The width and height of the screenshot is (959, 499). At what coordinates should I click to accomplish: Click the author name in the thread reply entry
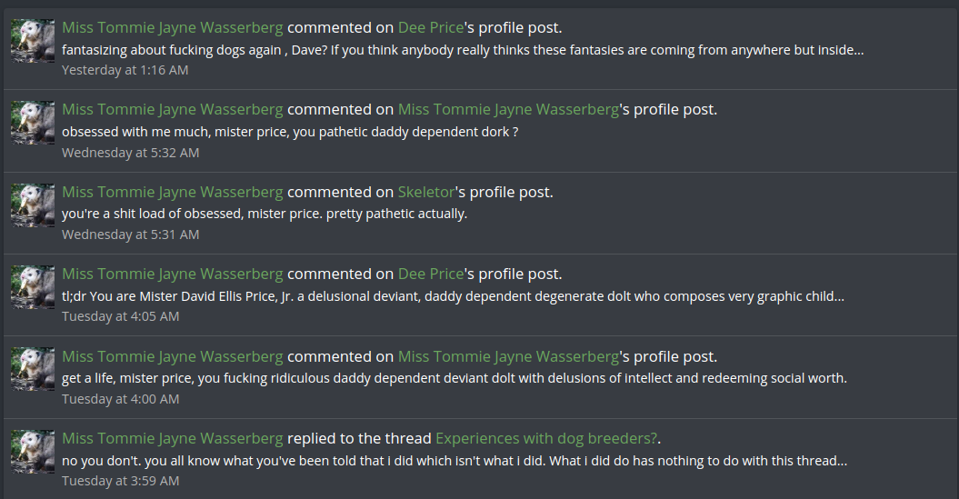click(173, 438)
